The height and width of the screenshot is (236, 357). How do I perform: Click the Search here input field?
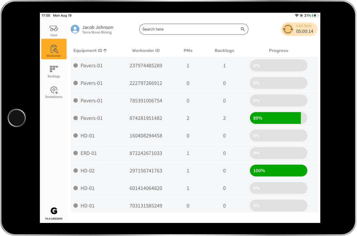click(189, 29)
